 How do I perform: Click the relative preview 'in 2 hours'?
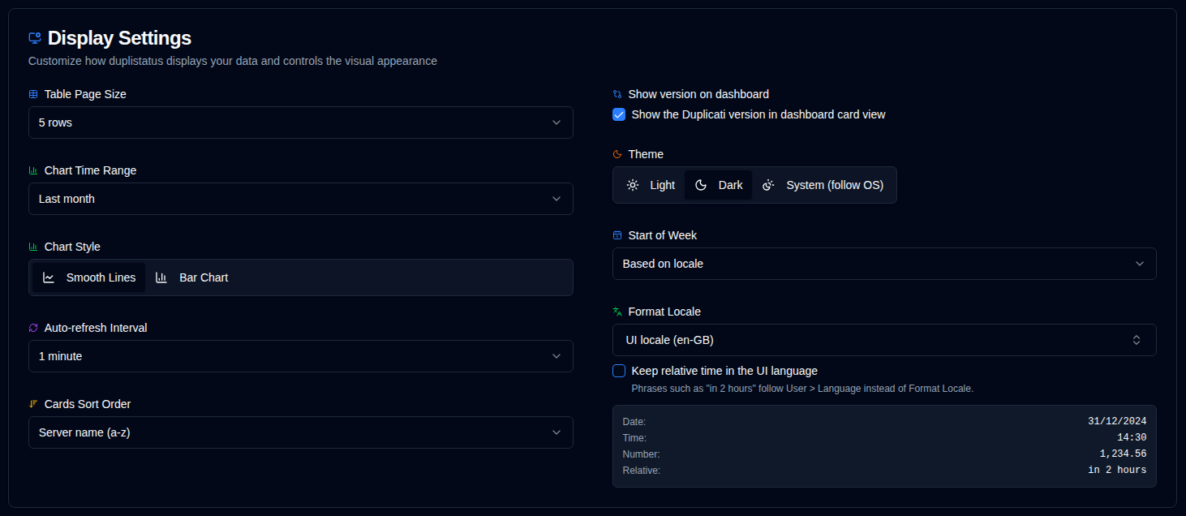[x=1117, y=471]
